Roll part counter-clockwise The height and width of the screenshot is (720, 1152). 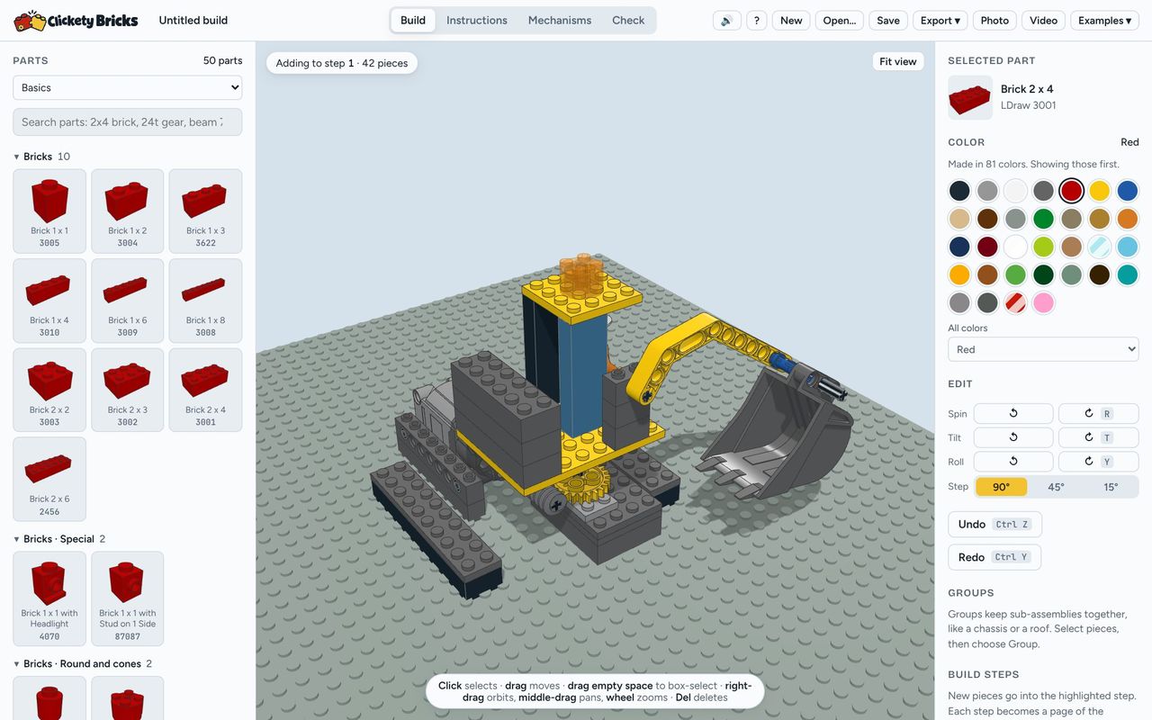point(1013,462)
